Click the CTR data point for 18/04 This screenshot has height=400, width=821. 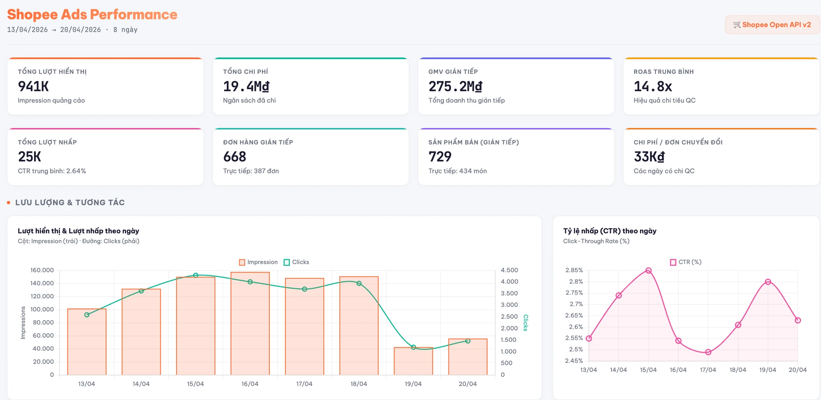coord(738,325)
